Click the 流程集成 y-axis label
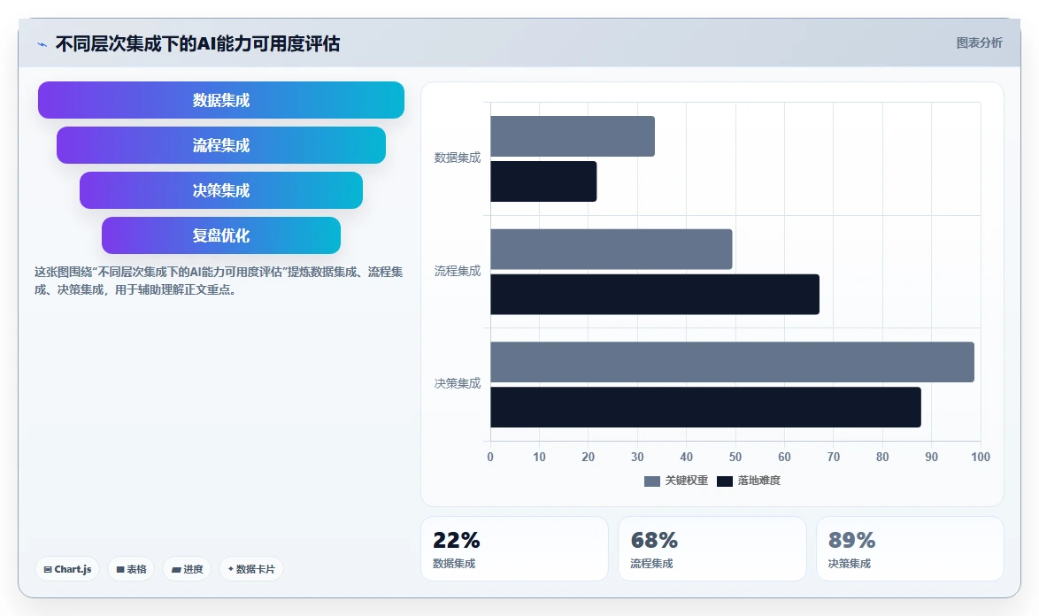This screenshot has width=1039, height=616. [458, 271]
